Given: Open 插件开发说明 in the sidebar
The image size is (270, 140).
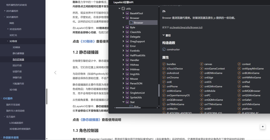Looking at the screenshot, I should [x=13, y=104].
